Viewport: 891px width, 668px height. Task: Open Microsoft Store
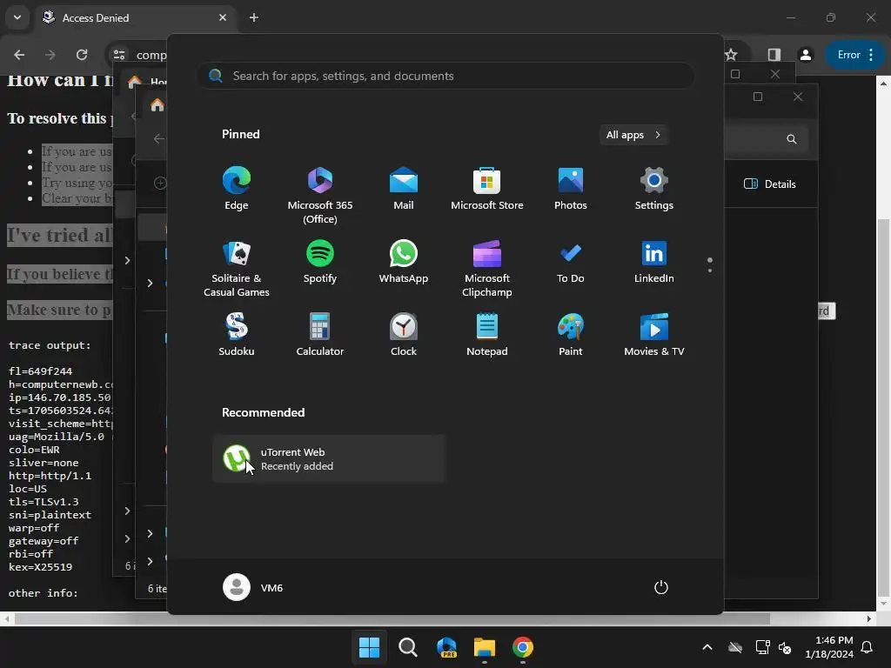pyautogui.click(x=487, y=189)
